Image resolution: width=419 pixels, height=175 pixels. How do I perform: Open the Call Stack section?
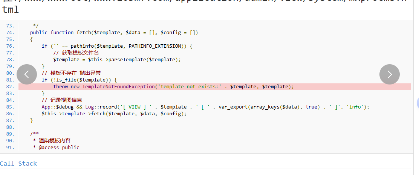pyautogui.click(x=18, y=163)
